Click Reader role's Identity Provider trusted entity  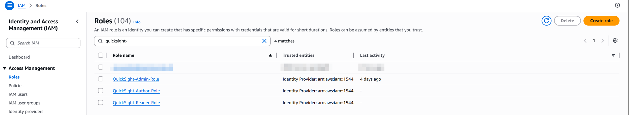coord(318,103)
